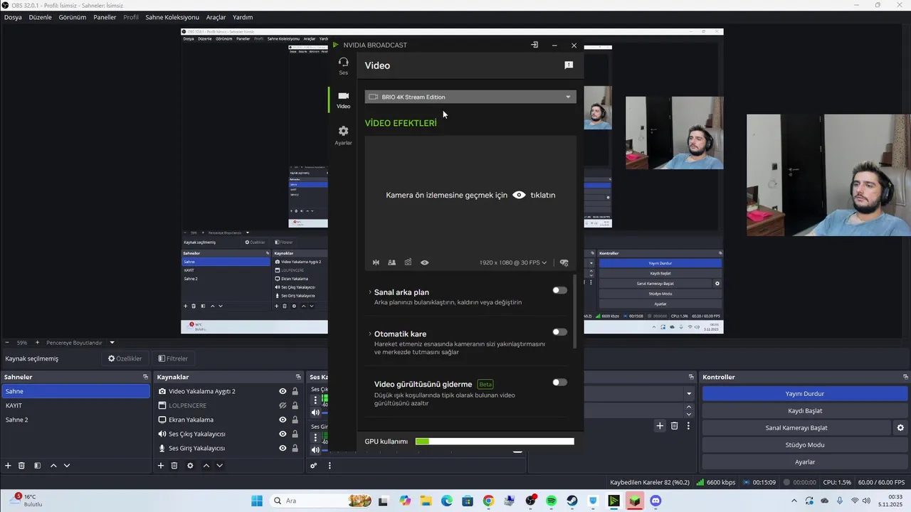911x512 pixels.
Task: Open advanced audio properties gears icon
Action: coord(313,466)
